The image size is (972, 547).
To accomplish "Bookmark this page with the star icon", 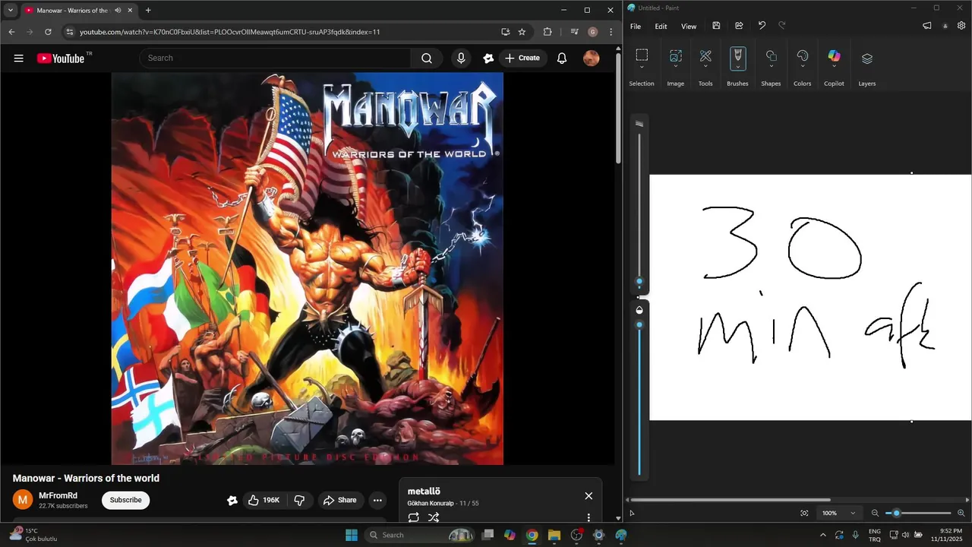I will click(522, 32).
